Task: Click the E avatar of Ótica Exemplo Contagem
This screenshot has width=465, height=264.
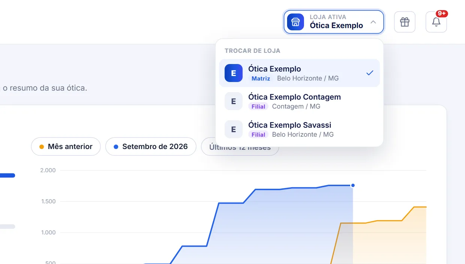Action: pos(233,101)
